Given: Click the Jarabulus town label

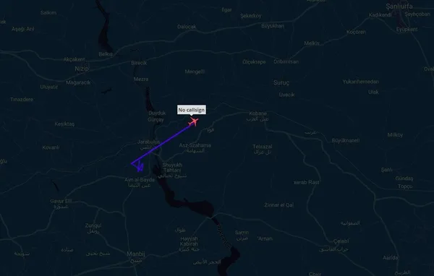Looking at the screenshot, I should click(148, 142).
